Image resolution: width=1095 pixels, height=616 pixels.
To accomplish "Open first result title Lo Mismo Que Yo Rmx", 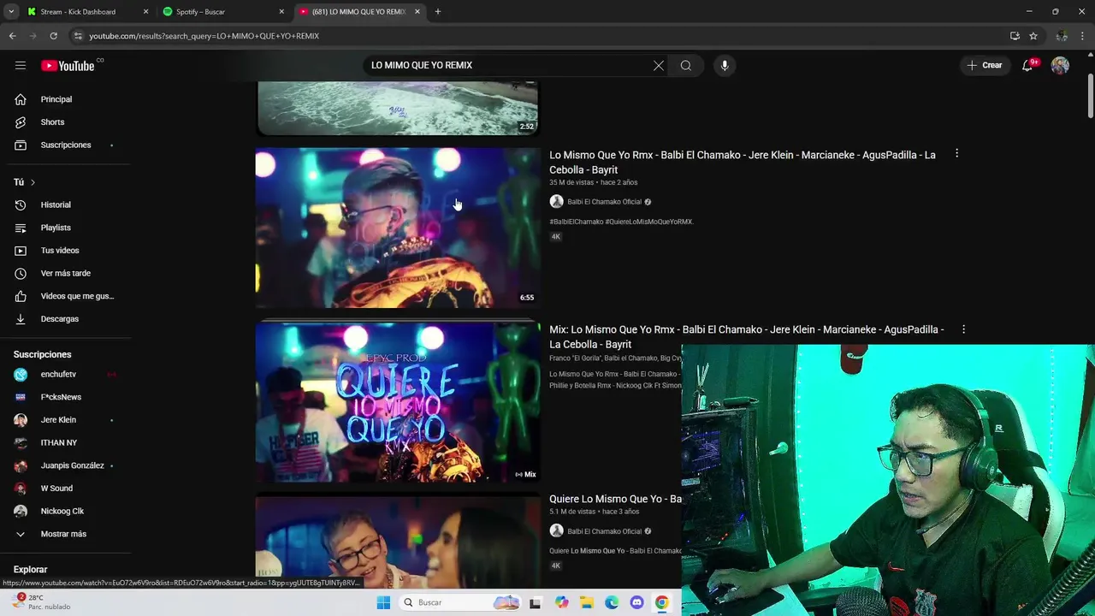I will pyautogui.click(x=743, y=162).
